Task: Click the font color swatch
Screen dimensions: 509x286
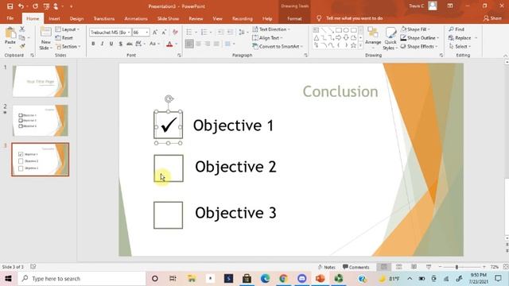Action: [169, 44]
